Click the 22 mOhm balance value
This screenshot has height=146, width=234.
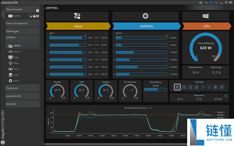(x=173, y=67)
